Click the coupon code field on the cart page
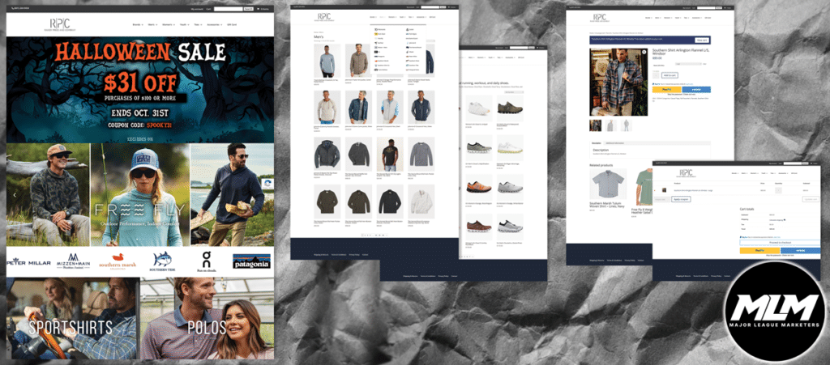The height and width of the screenshot is (365, 830). click(661, 199)
